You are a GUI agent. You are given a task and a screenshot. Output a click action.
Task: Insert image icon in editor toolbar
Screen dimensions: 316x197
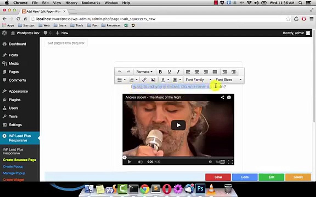[x=153, y=80]
